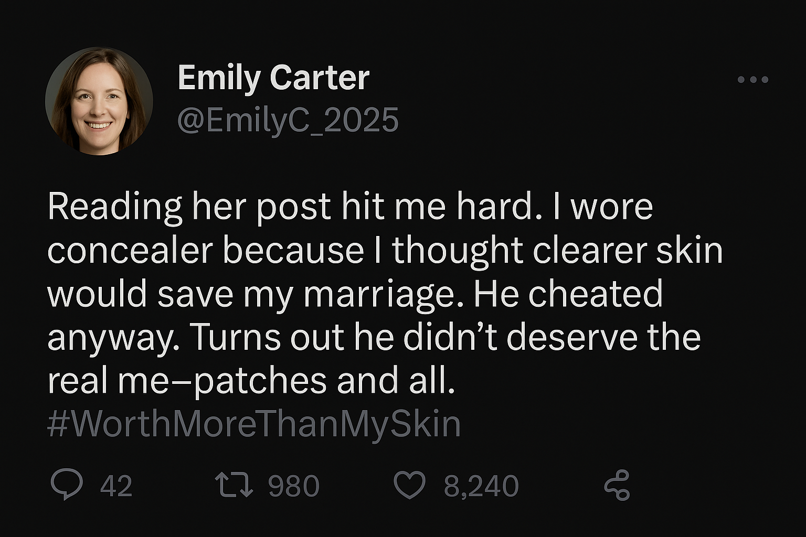This screenshot has width=806, height=537.
Task: Click the words "clearer skin" in tweet
Action: pos(628,251)
